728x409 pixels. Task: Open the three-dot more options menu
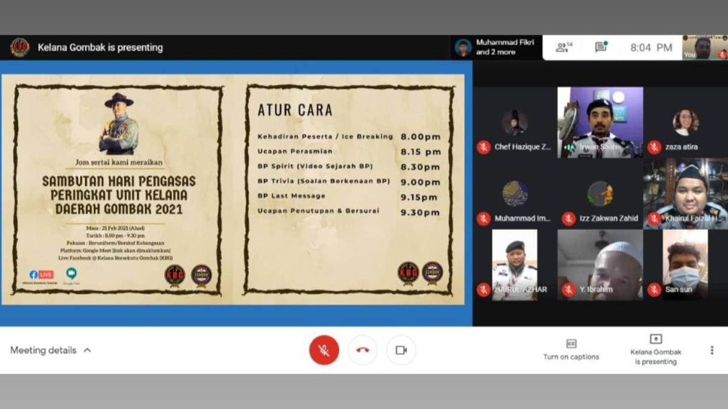(x=712, y=349)
